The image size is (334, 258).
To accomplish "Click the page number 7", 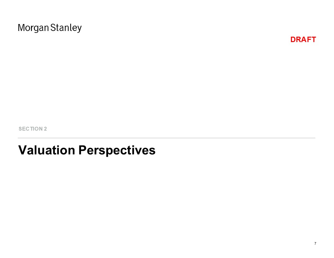I will [315, 243].
